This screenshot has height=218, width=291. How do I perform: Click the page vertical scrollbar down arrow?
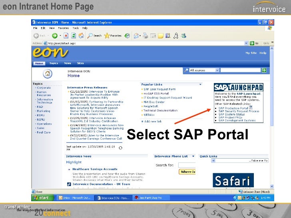(272, 186)
